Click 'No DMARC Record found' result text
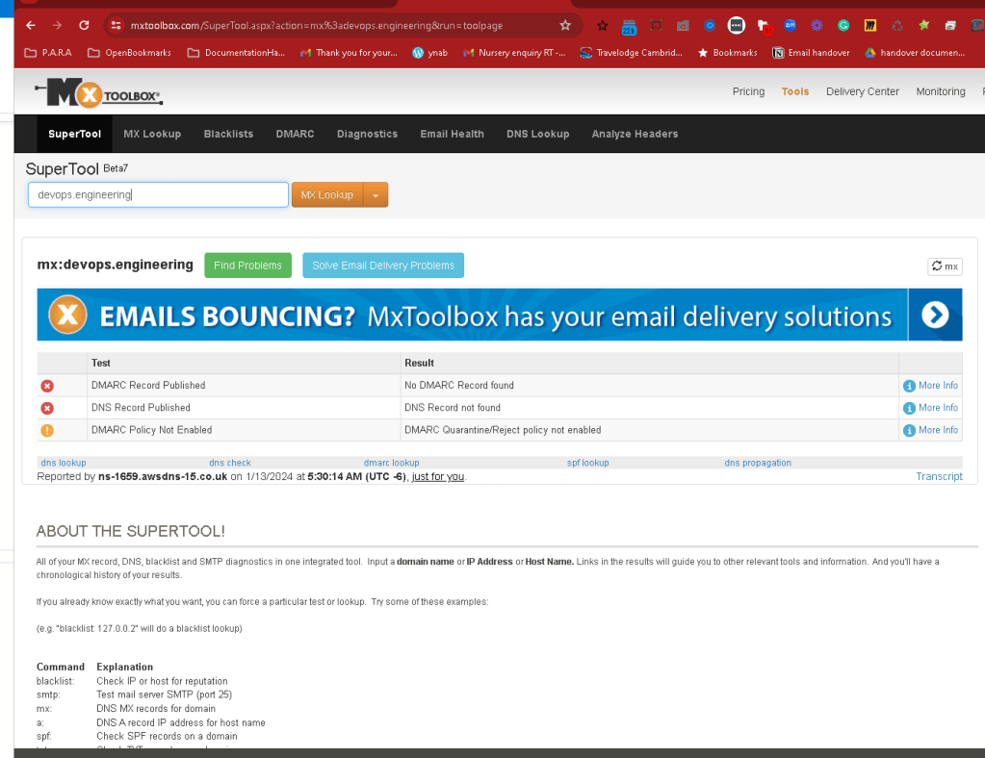 (x=459, y=386)
